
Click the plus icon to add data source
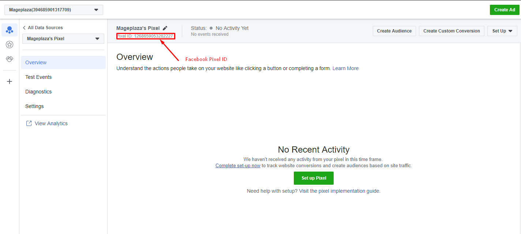(10, 81)
